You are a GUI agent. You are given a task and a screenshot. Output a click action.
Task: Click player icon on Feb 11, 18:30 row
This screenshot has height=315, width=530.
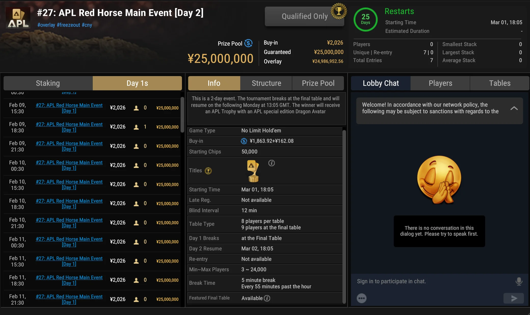click(136, 280)
